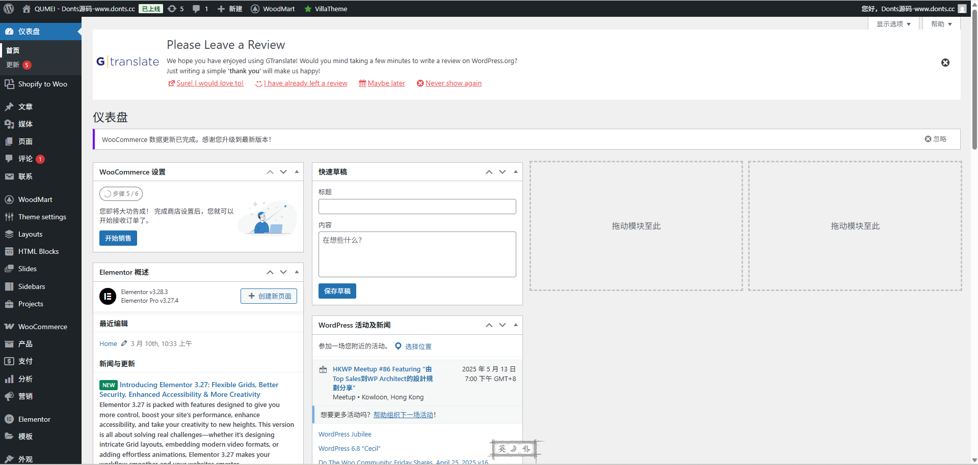Open the HKWP Meetup #86 event link
The image size is (978, 465).
tap(383, 379)
